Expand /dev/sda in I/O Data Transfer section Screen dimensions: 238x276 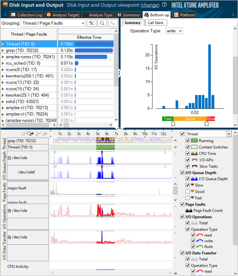(x=10, y=237)
